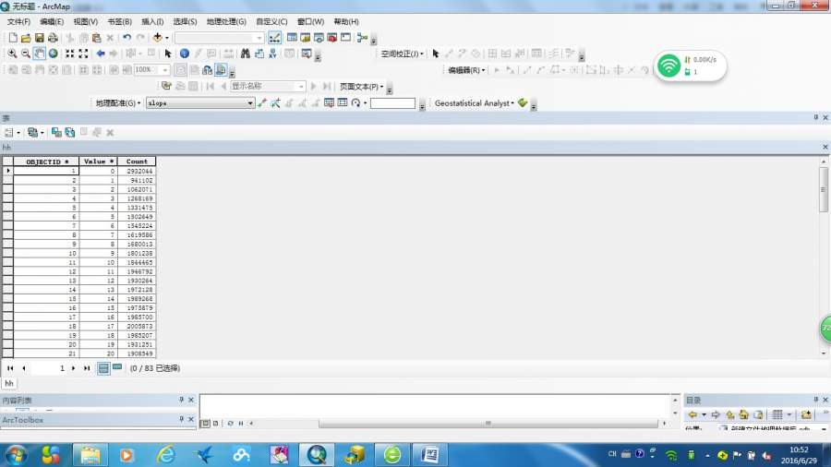Create a new map document
831x467 pixels.
tap(13, 38)
